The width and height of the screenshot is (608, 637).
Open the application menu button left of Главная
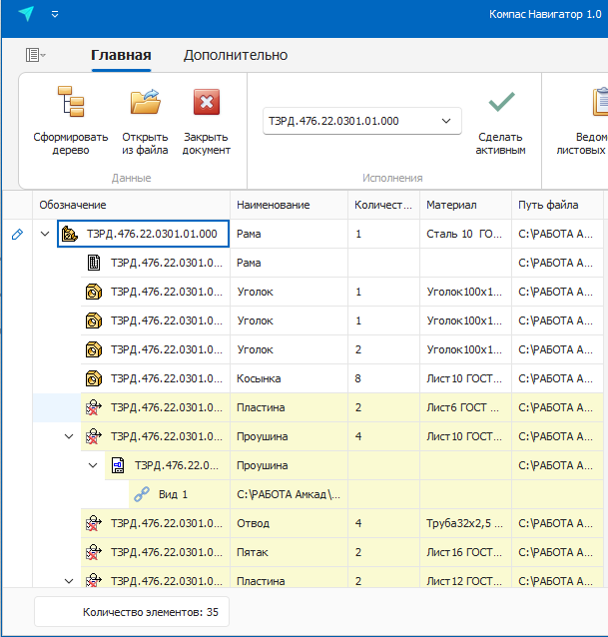point(35,55)
